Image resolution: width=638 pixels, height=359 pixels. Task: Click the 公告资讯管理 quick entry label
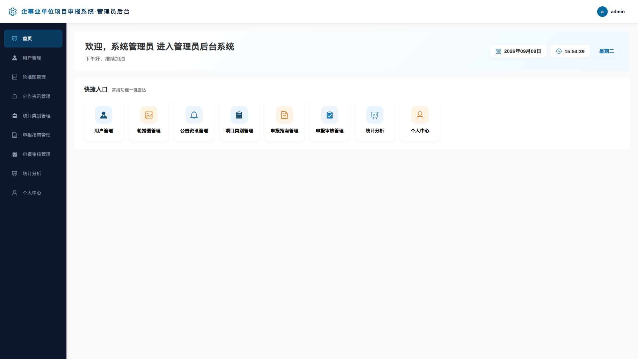point(194,131)
